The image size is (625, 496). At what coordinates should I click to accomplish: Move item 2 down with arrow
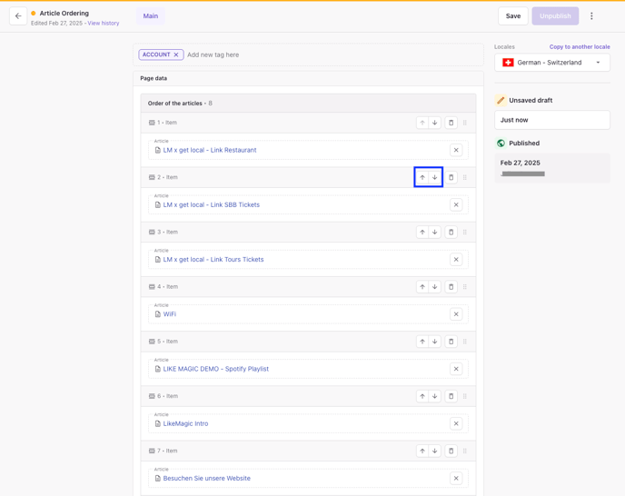[x=435, y=178]
